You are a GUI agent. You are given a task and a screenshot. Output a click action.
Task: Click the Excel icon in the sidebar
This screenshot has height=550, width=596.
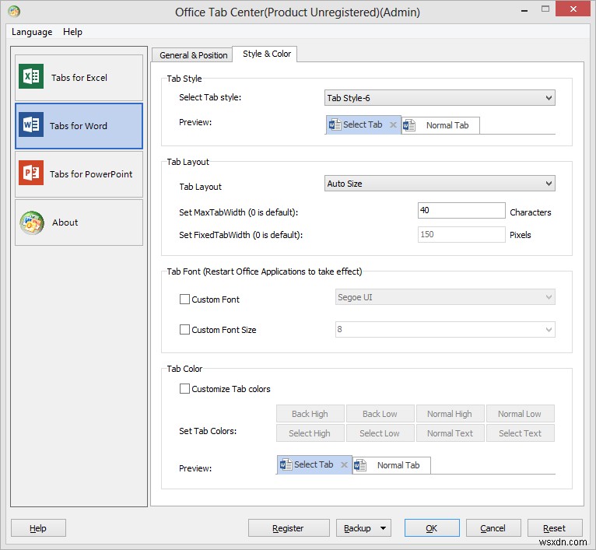[x=32, y=77]
